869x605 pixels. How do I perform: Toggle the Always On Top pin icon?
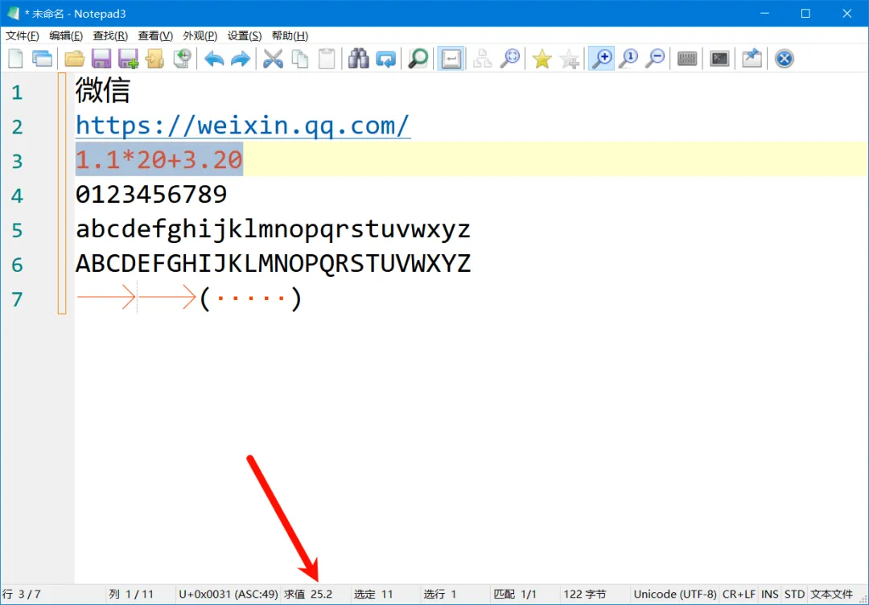[x=752, y=59]
